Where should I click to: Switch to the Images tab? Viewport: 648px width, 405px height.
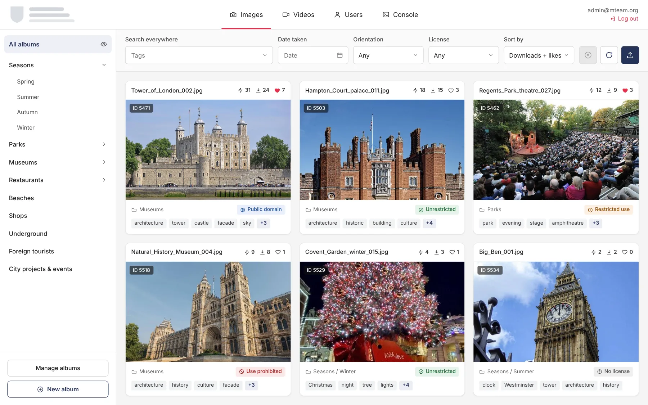pos(246,15)
